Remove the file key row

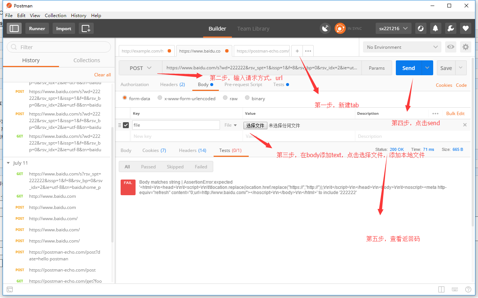coord(465,125)
